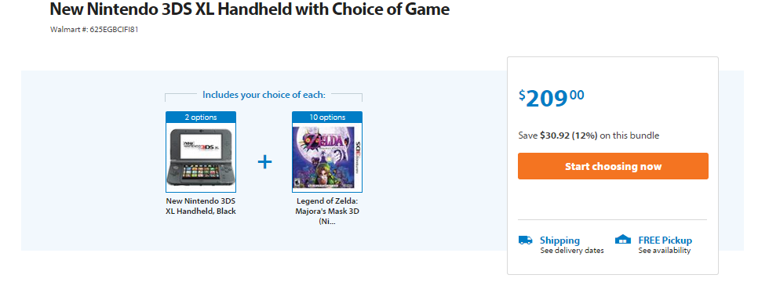
Task: Click New Nintendo 3DS XL Handheld, Black caption
Action: click(x=201, y=206)
